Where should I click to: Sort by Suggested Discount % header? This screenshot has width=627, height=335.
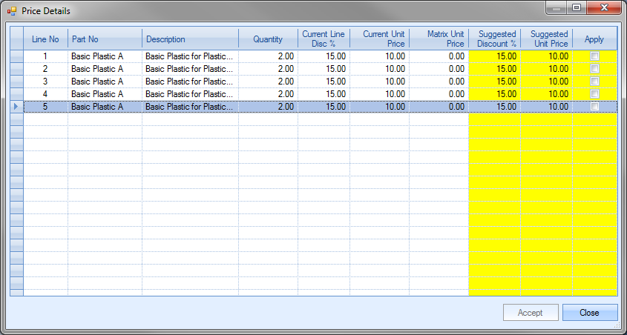click(x=494, y=39)
